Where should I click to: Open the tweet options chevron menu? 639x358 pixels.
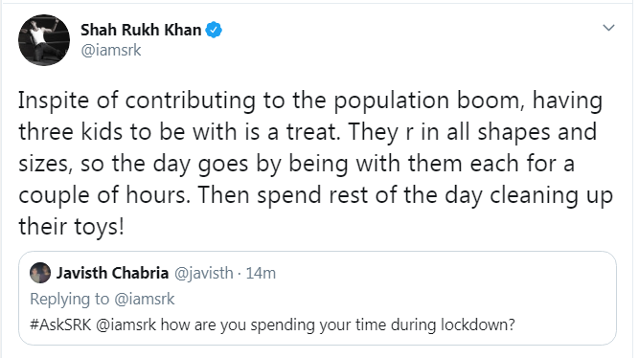pyautogui.click(x=608, y=28)
